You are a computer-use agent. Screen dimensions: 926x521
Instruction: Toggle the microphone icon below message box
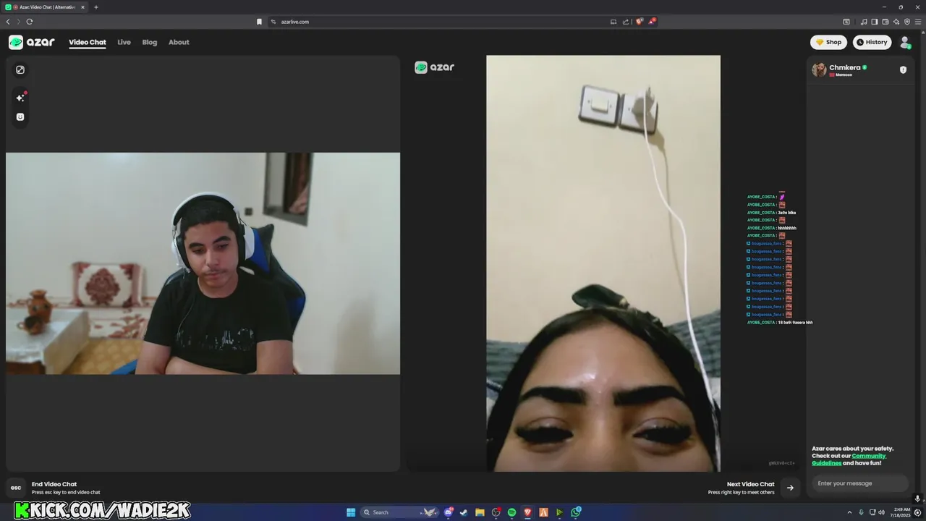click(x=917, y=499)
